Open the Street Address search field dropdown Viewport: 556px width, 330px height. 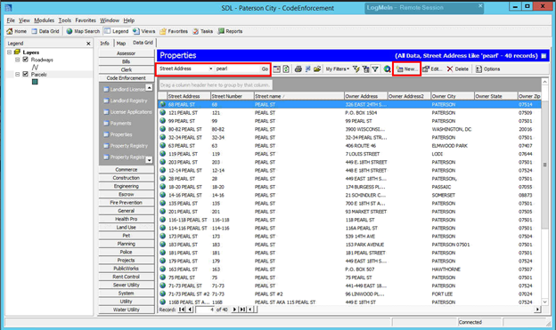pyautogui.click(x=210, y=68)
